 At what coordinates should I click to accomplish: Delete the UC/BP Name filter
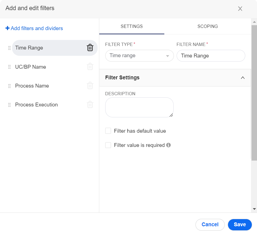click(90, 66)
